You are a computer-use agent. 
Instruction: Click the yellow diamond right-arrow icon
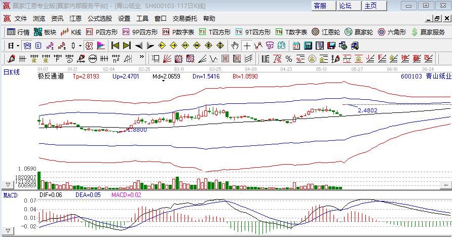[x=173, y=46]
